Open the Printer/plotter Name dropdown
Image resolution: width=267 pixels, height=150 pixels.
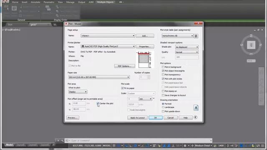click(108, 46)
